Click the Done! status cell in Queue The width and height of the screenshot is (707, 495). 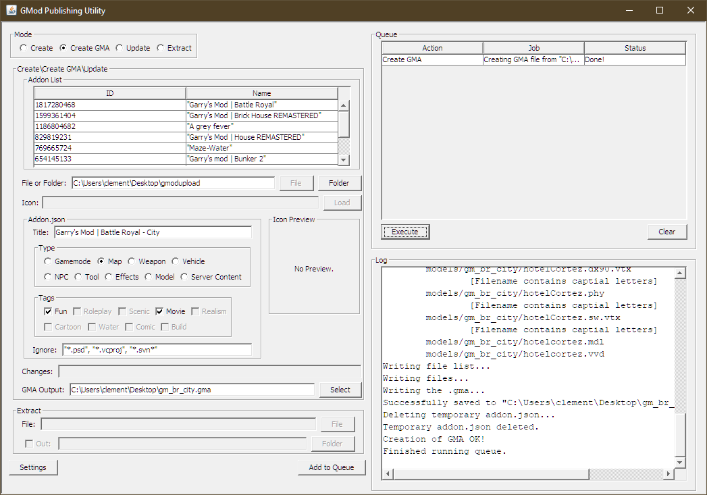[635, 59]
